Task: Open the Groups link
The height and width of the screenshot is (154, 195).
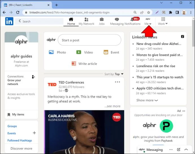Action: pyautogui.click(x=12, y=126)
